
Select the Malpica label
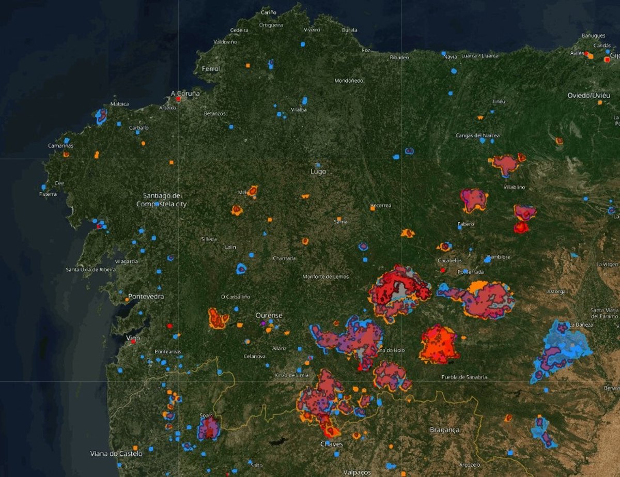[x=119, y=104]
